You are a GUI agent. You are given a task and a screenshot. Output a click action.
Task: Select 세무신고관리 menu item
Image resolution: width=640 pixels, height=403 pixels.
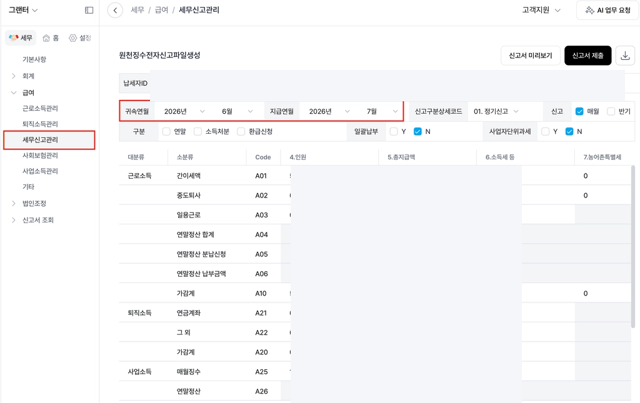click(49, 140)
